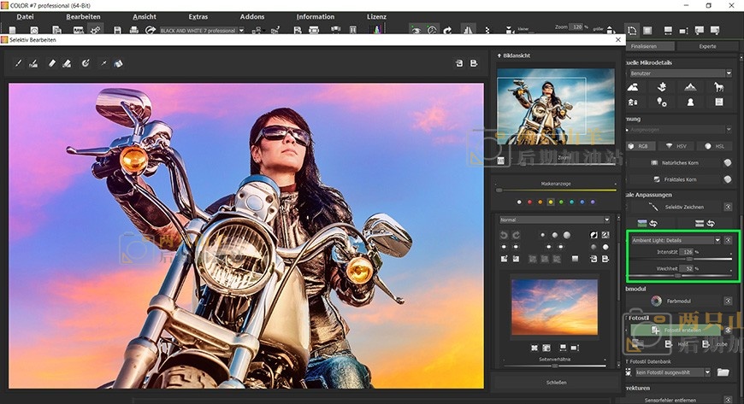Select the red mask color dot
The image size is (744, 404).
click(x=529, y=202)
